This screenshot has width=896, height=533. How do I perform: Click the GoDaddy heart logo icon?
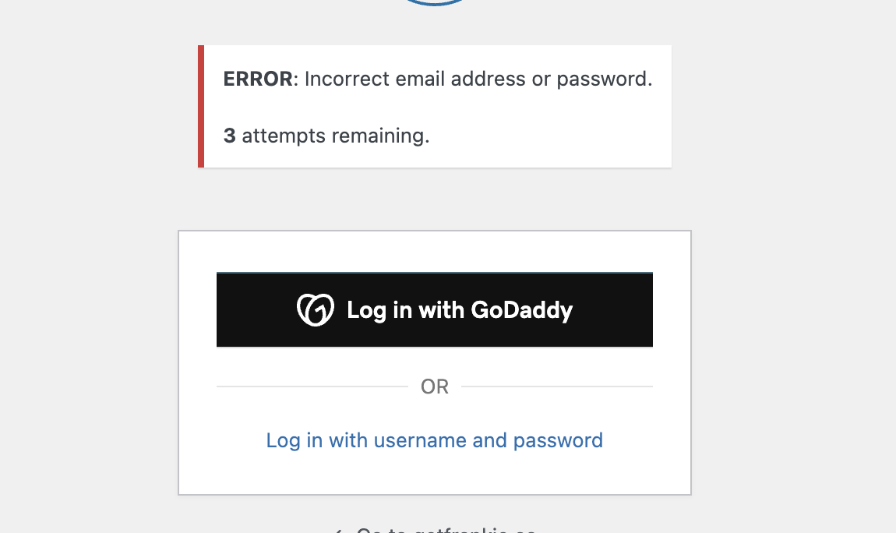click(316, 309)
